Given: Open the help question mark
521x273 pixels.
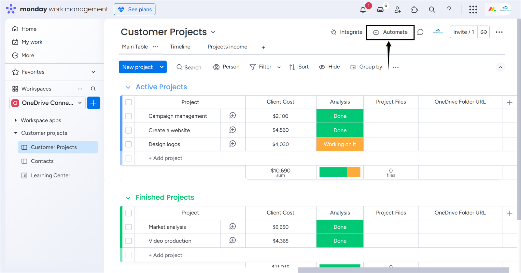Looking at the screenshot, I should click(449, 10).
